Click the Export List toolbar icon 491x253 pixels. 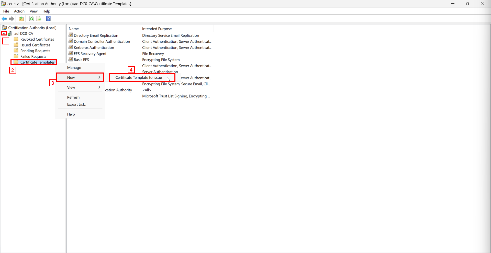tap(39, 19)
